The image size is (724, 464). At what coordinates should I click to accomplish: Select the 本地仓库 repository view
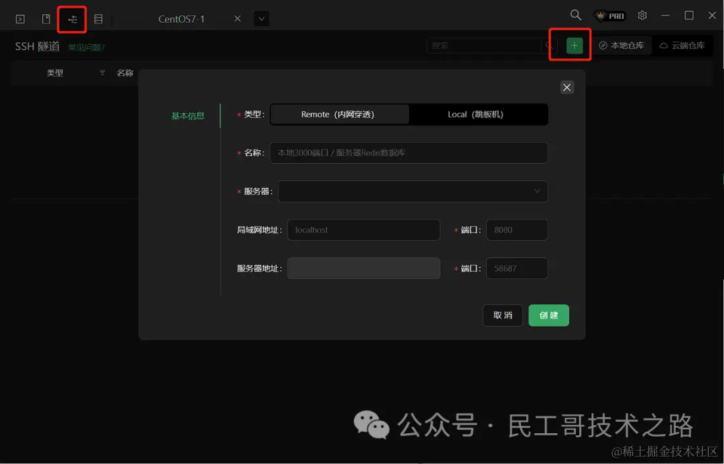[621, 45]
